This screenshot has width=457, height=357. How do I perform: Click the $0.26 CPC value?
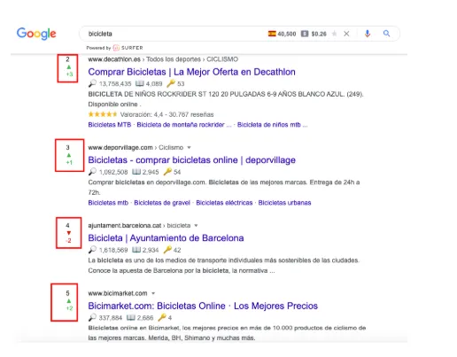(319, 34)
